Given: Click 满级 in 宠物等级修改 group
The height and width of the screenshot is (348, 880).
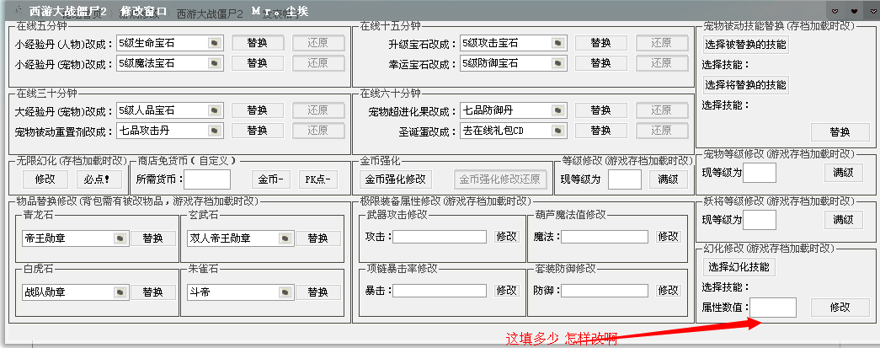Looking at the screenshot, I should [x=844, y=173].
